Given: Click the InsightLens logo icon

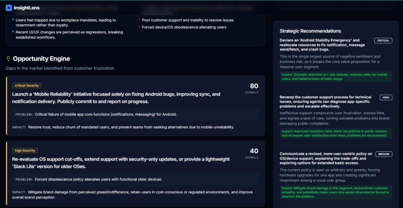Looking at the screenshot, I should point(8,7).
